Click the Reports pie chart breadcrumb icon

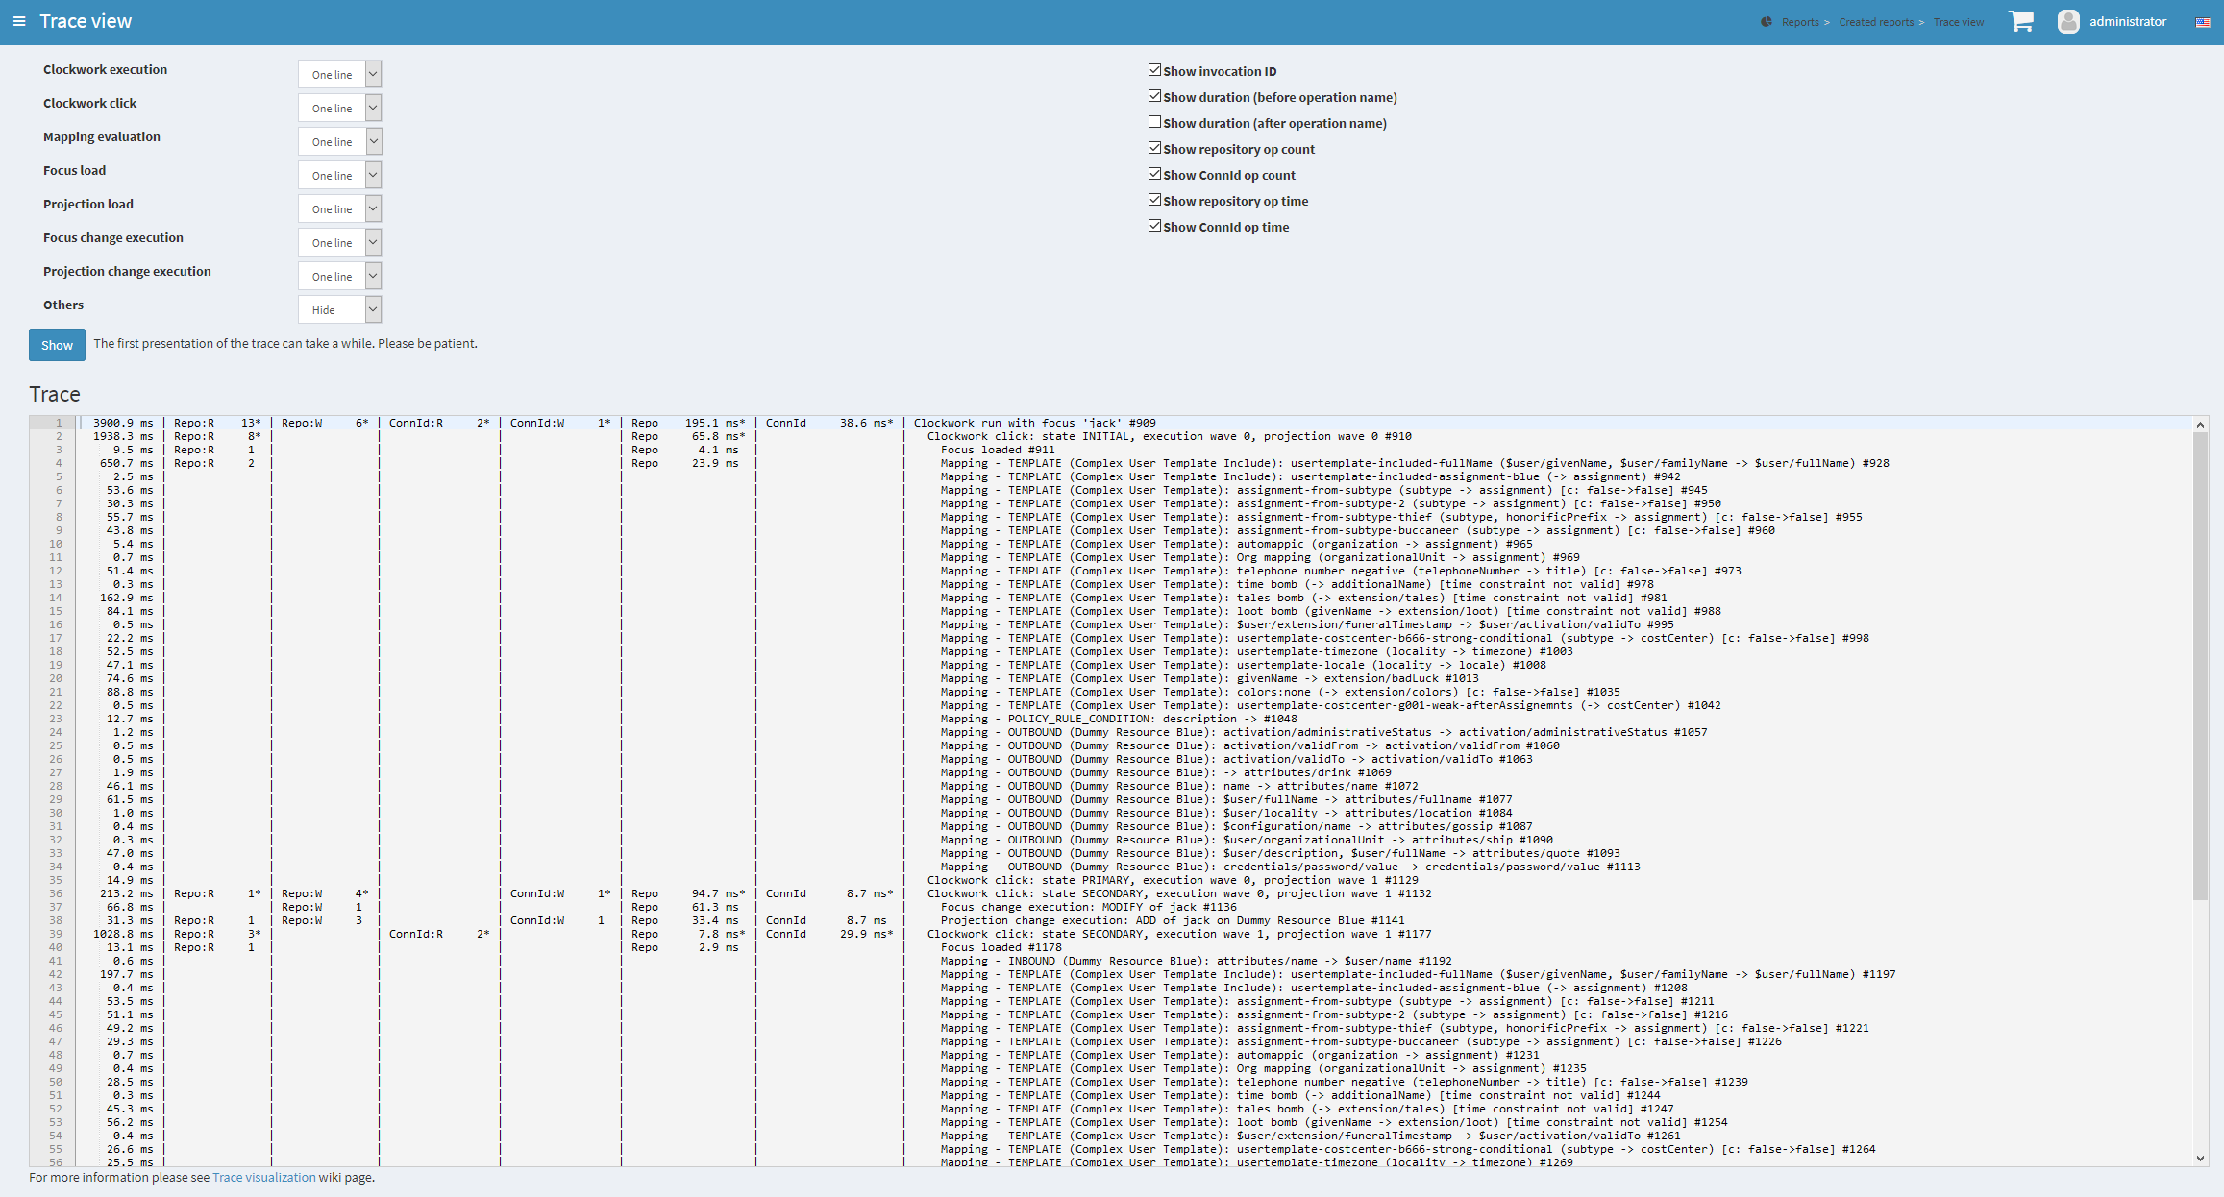tap(1767, 22)
